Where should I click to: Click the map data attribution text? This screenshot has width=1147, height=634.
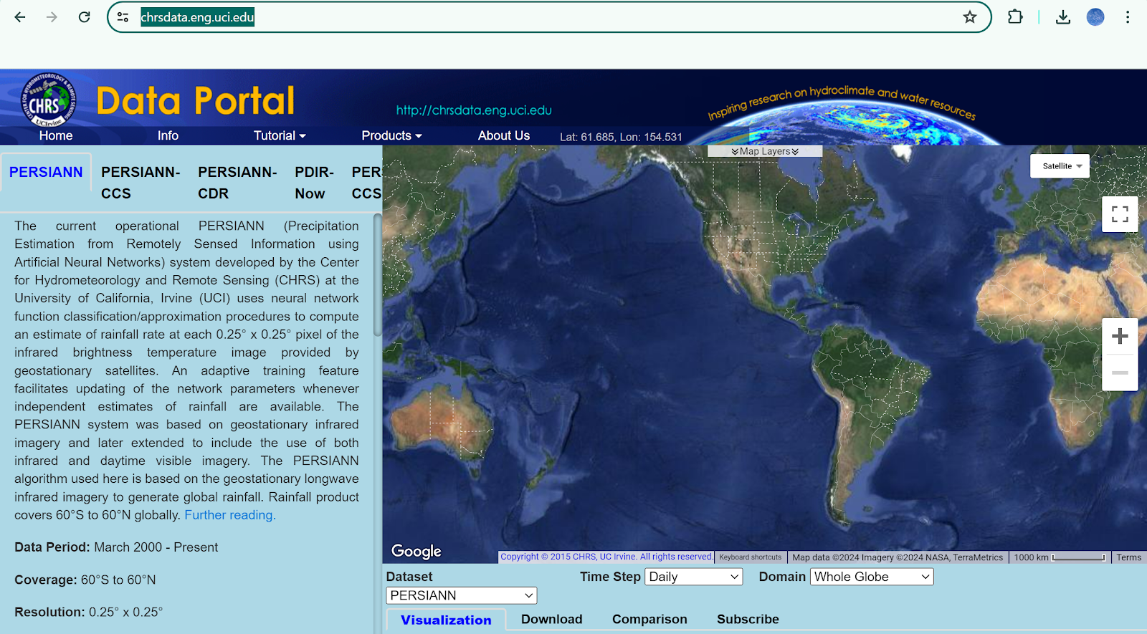pyautogui.click(x=898, y=557)
